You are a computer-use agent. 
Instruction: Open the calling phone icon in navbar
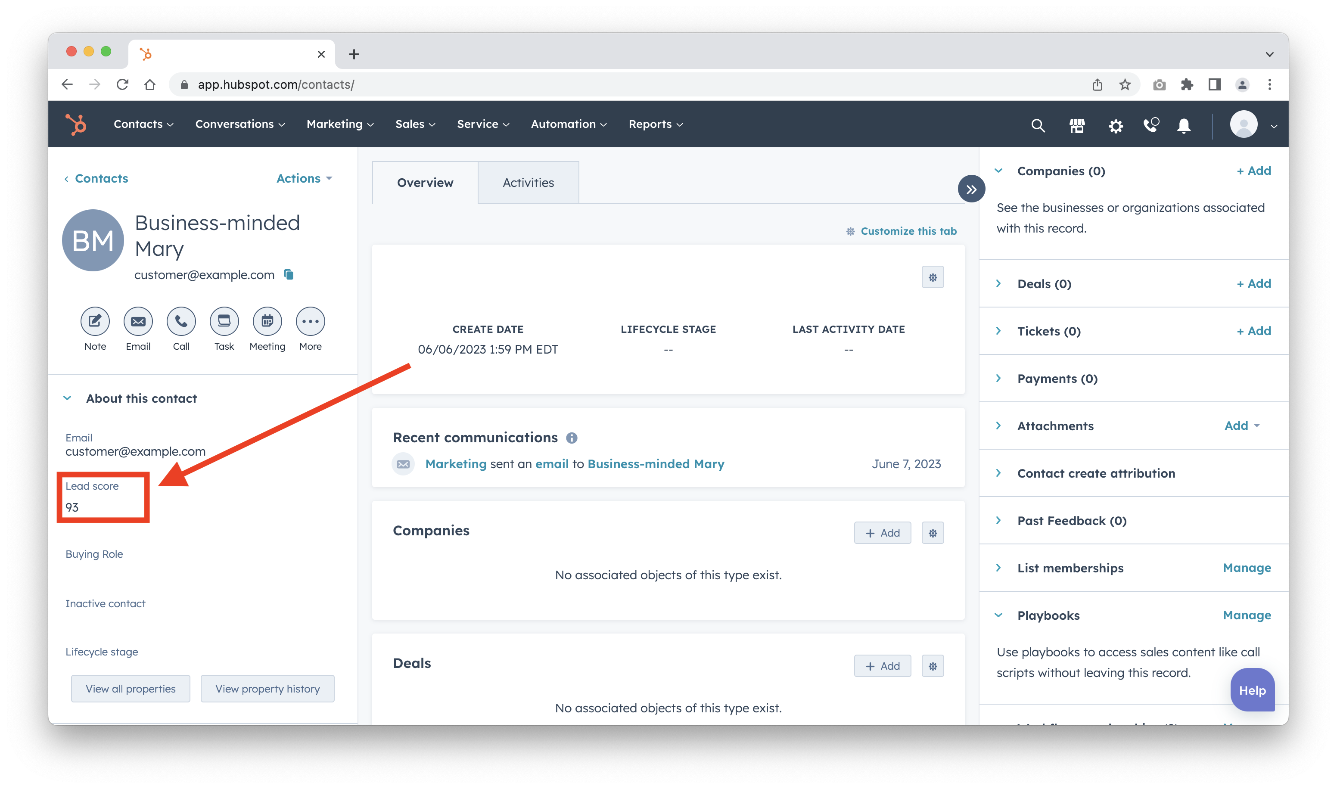(1150, 125)
